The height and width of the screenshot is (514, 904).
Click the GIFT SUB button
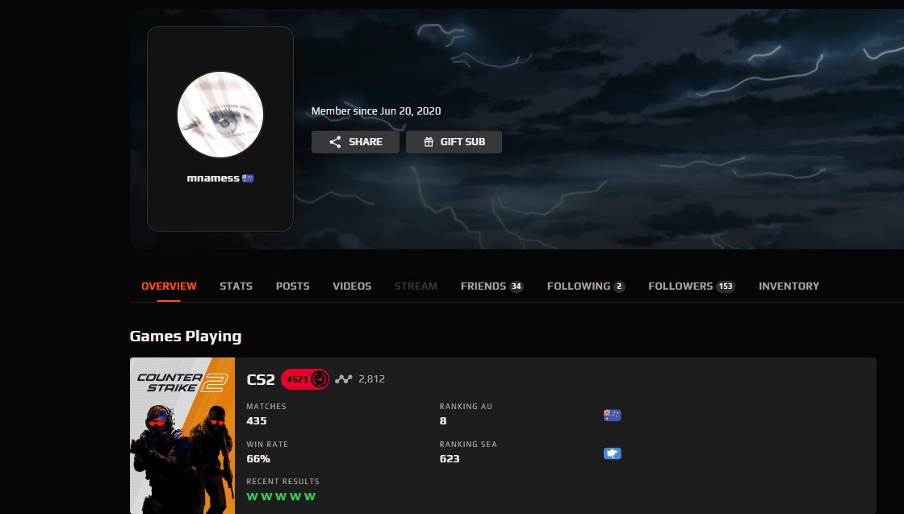pyautogui.click(x=454, y=141)
